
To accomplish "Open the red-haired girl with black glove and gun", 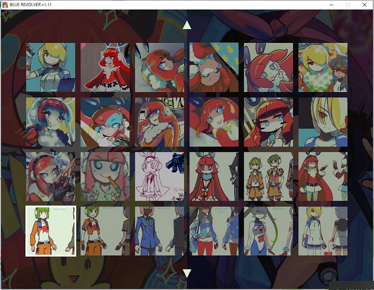I will click(51, 177).
